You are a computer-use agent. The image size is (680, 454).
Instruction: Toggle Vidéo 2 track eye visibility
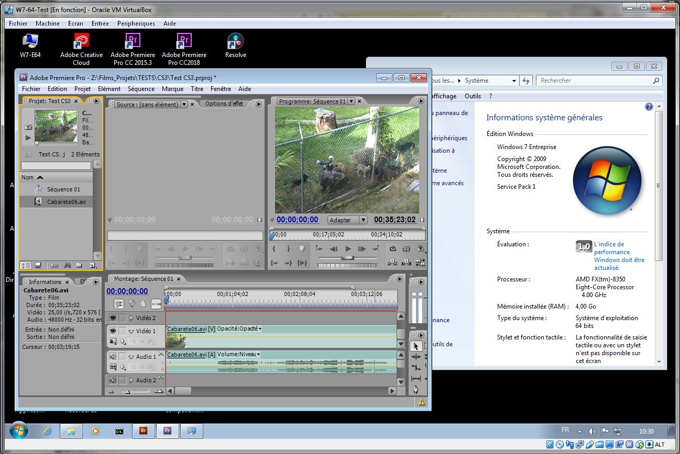click(113, 318)
